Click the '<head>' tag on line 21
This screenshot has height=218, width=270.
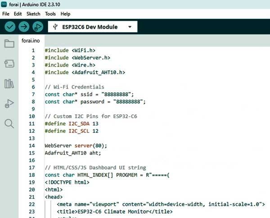(x=54, y=197)
